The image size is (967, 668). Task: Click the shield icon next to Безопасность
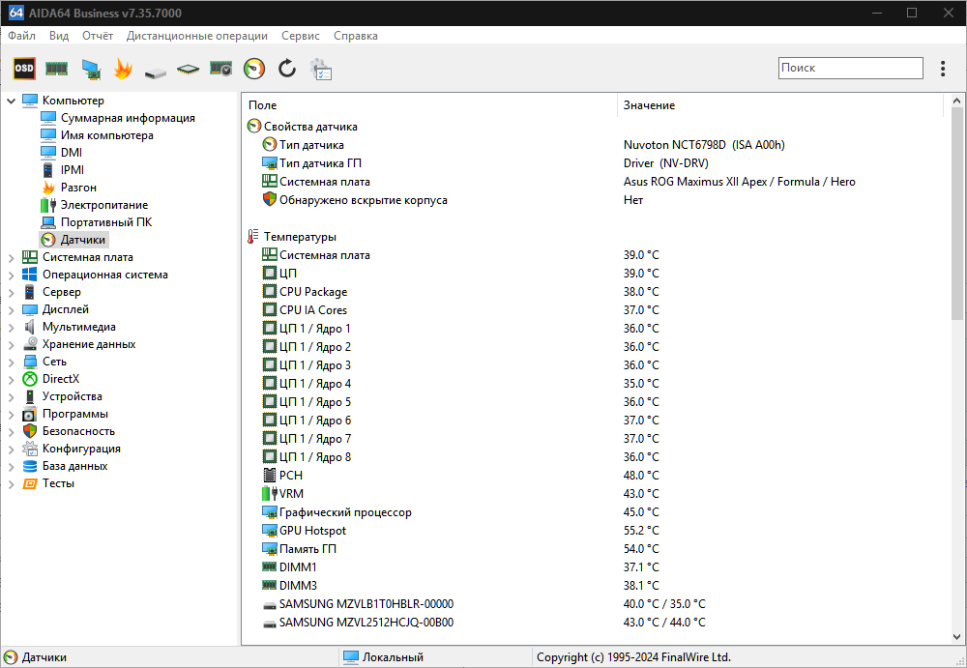(x=30, y=431)
